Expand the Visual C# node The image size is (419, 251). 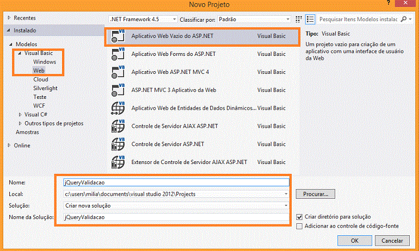click(x=20, y=115)
